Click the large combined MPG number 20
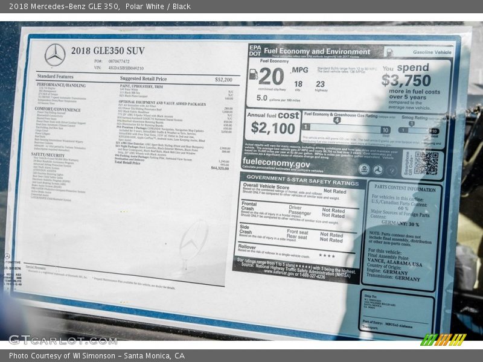This screenshot has height=362, width=483. 271,77
